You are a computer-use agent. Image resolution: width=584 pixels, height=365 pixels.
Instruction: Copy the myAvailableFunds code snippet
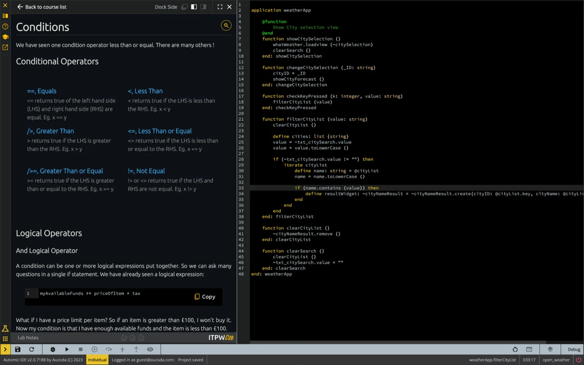pos(205,297)
